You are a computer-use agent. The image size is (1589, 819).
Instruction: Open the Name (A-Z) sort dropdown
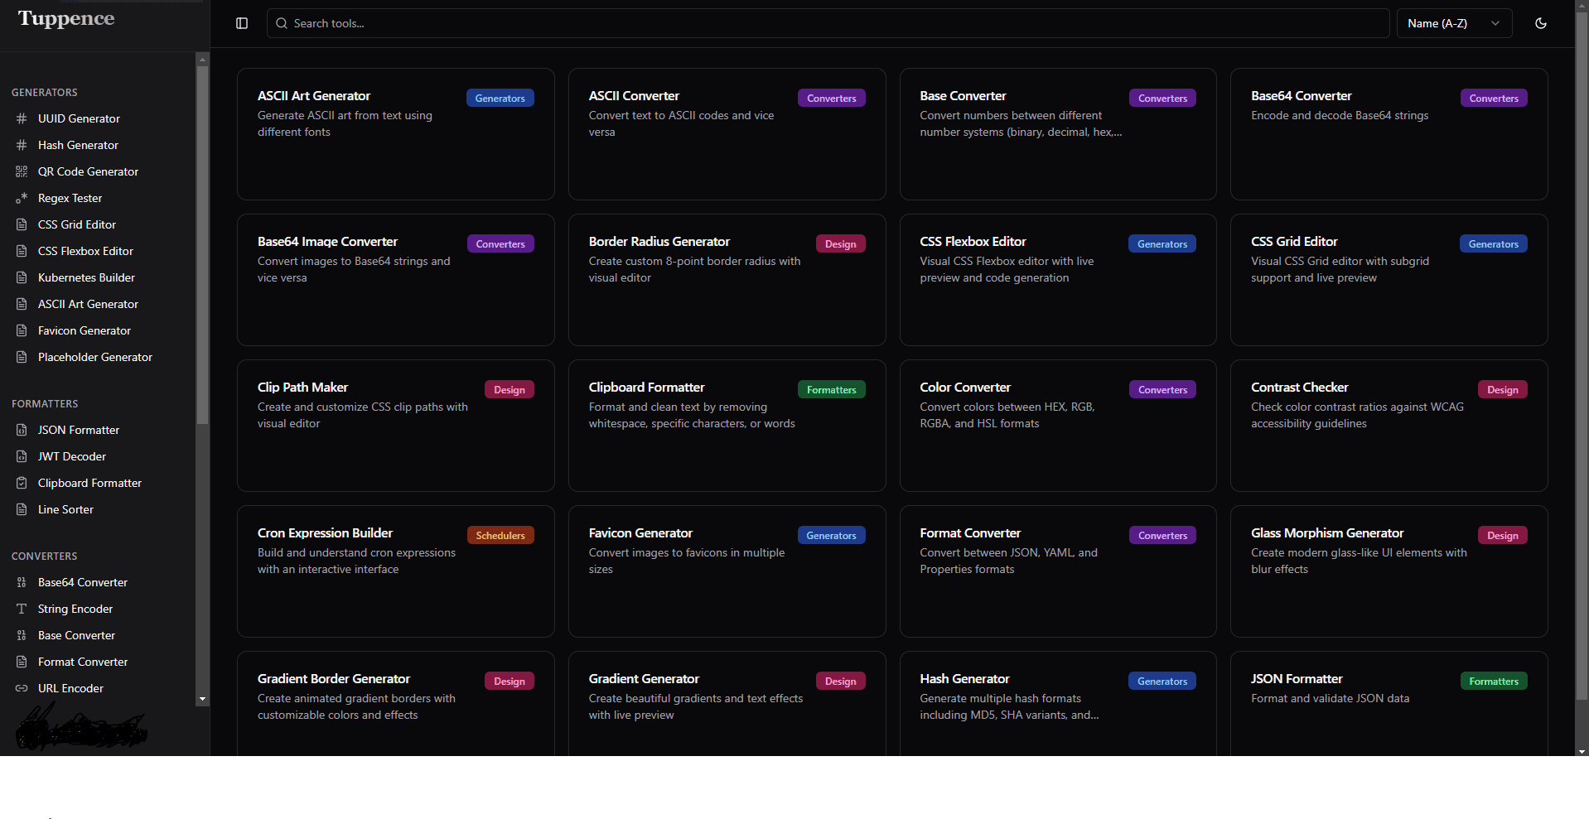1453,23
